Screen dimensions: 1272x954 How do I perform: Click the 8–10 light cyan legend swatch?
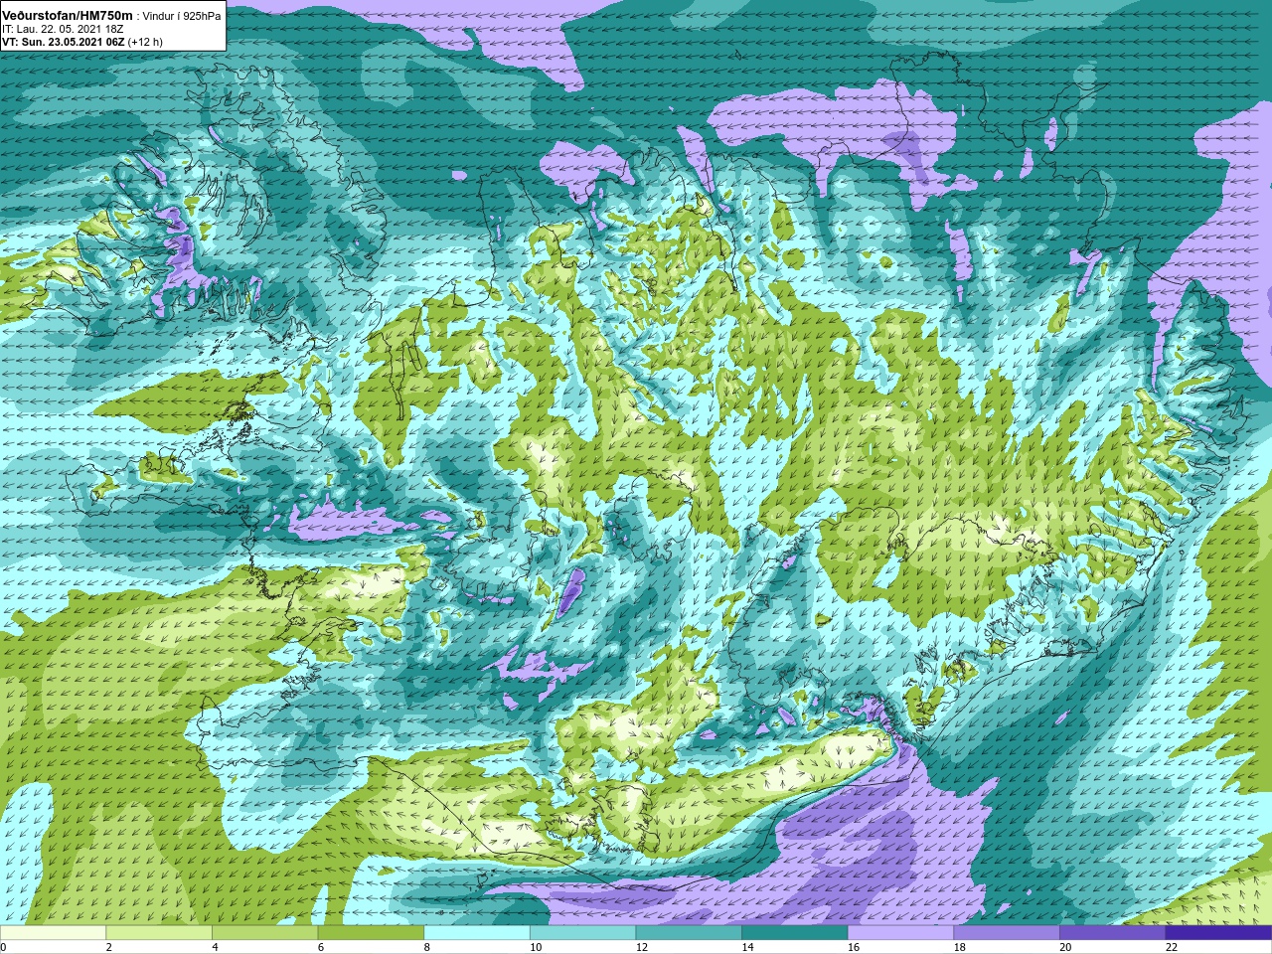(x=477, y=932)
